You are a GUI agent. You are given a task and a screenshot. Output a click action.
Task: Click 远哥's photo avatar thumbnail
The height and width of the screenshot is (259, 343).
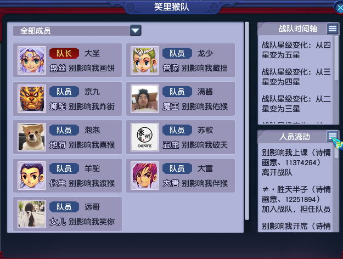pos(32,214)
